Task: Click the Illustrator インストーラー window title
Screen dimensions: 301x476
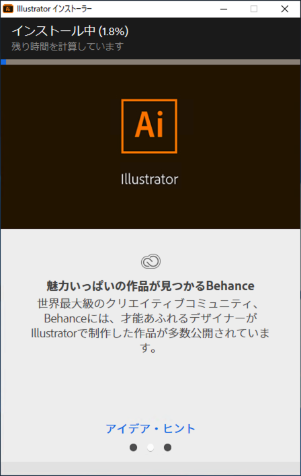Action: click(x=54, y=9)
